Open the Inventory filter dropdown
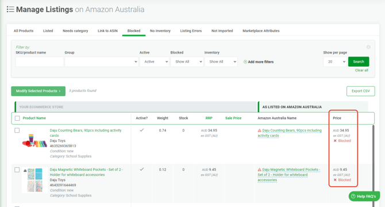Screen dimensions: 385x207 tap(221, 62)
